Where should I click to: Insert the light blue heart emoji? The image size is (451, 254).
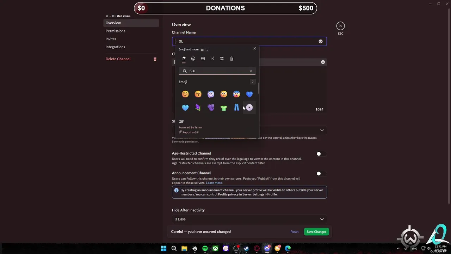[x=185, y=108]
